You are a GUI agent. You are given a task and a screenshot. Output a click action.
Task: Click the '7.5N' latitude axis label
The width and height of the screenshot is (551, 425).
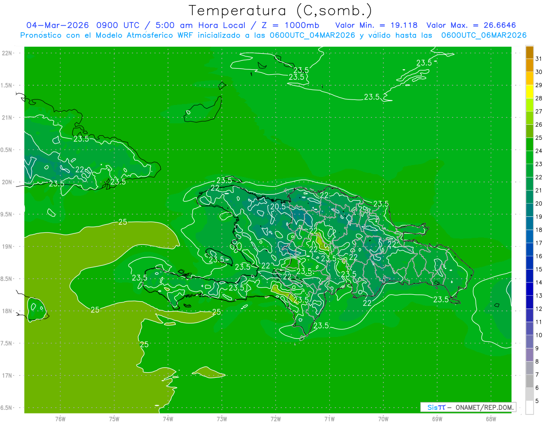7,343
